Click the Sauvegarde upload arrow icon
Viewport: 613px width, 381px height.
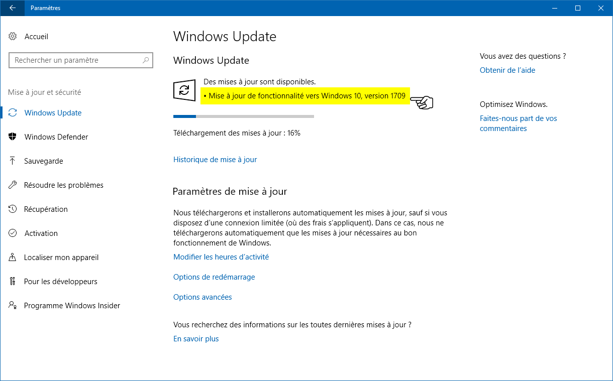tap(13, 161)
